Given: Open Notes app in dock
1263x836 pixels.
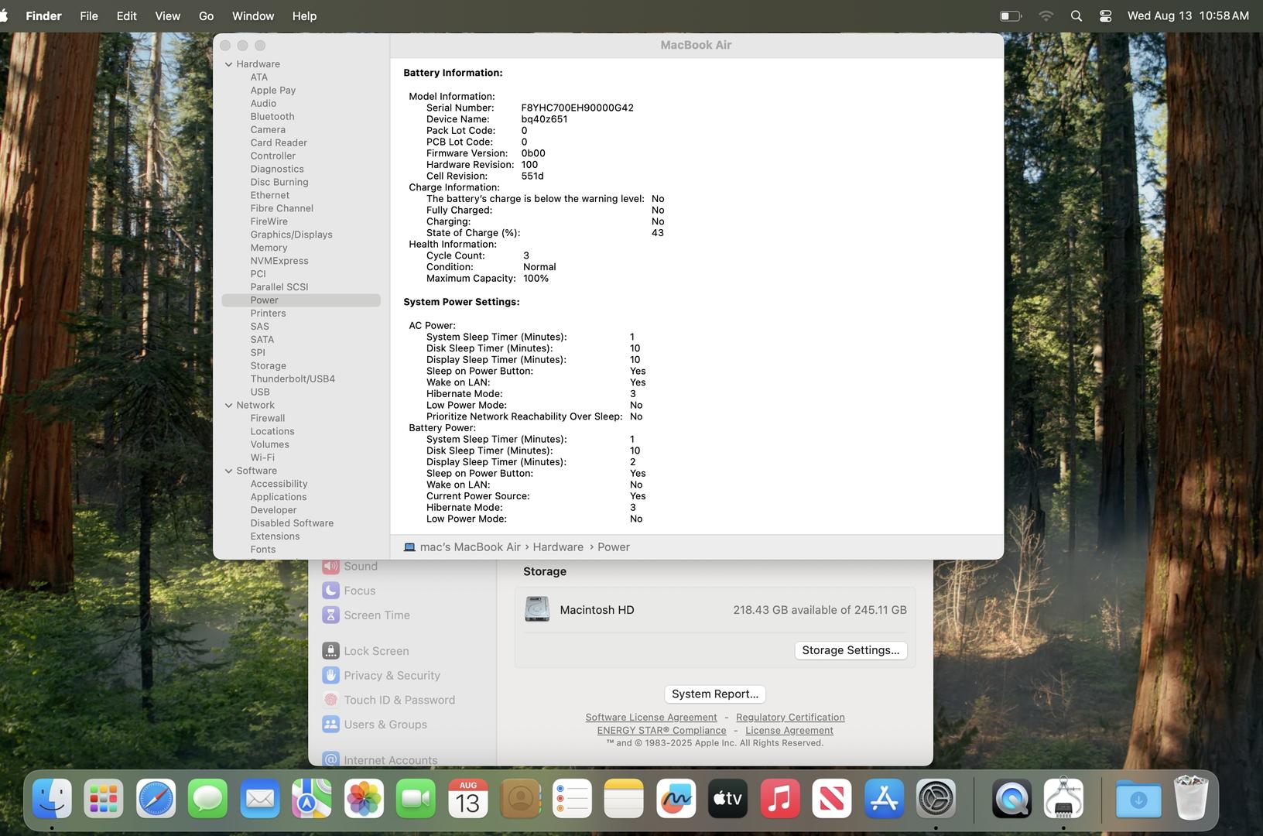Looking at the screenshot, I should [x=624, y=798].
